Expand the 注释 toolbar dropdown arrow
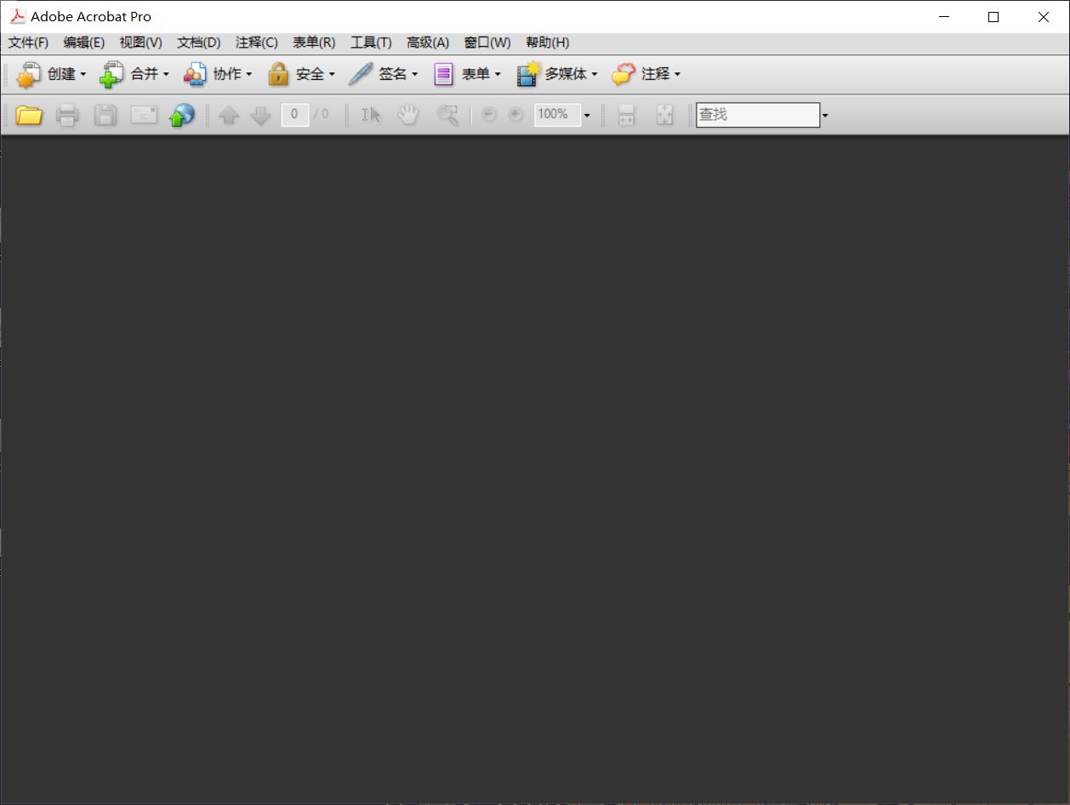Image resolution: width=1070 pixels, height=805 pixels. [x=678, y=75]
